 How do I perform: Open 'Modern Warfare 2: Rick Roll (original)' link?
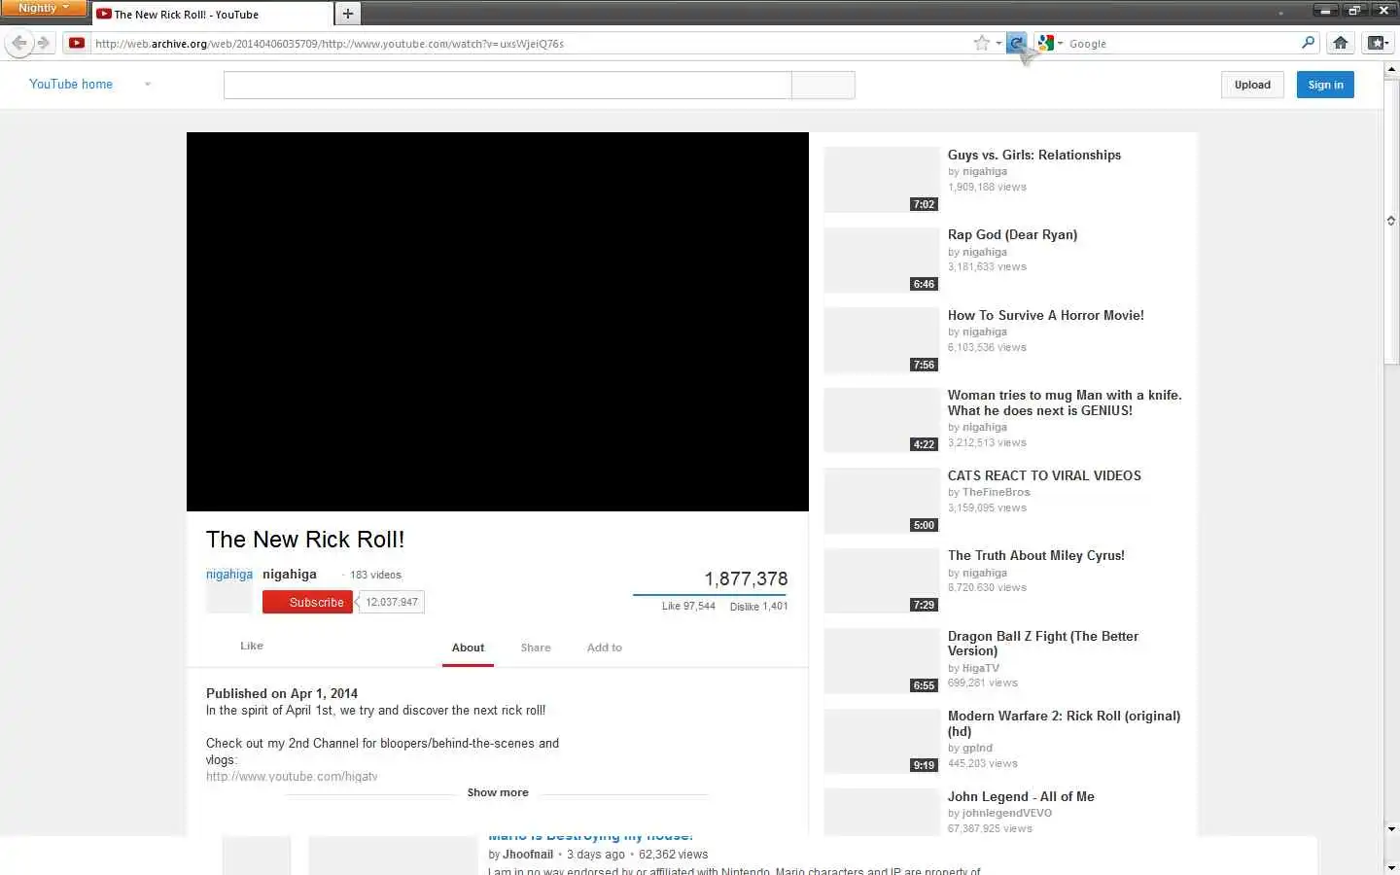pos(1064,723)
